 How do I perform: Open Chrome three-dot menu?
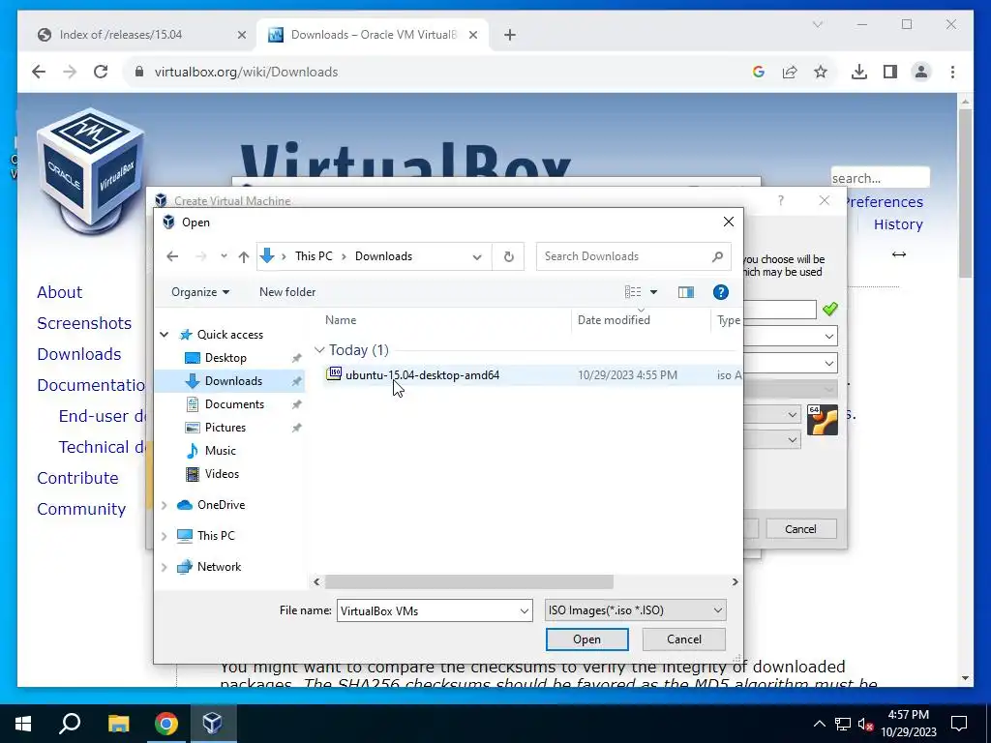[x=952, y=72]
